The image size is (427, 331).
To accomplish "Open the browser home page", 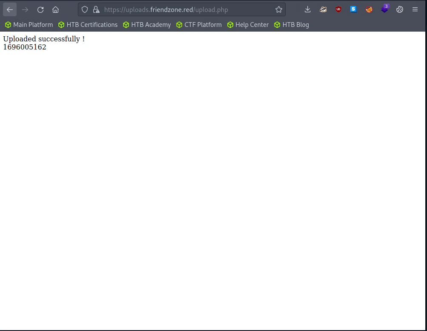I will (x=55, y=10).
